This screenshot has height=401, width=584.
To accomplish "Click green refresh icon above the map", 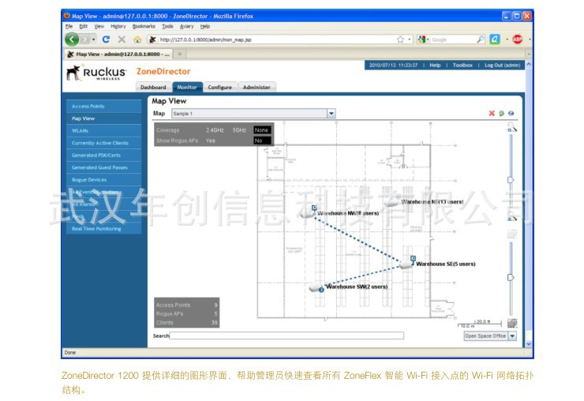I will pos(501,114).
